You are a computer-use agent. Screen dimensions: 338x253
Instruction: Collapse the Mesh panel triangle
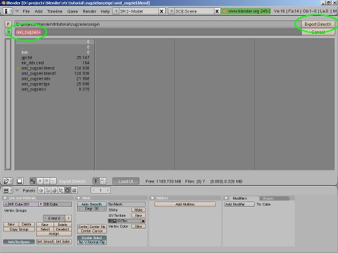79,198
